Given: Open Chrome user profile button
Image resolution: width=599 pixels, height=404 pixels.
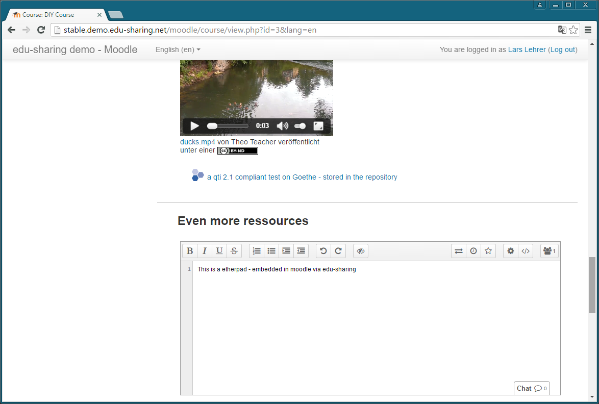Looking at the screenshot, I should 540,5.
